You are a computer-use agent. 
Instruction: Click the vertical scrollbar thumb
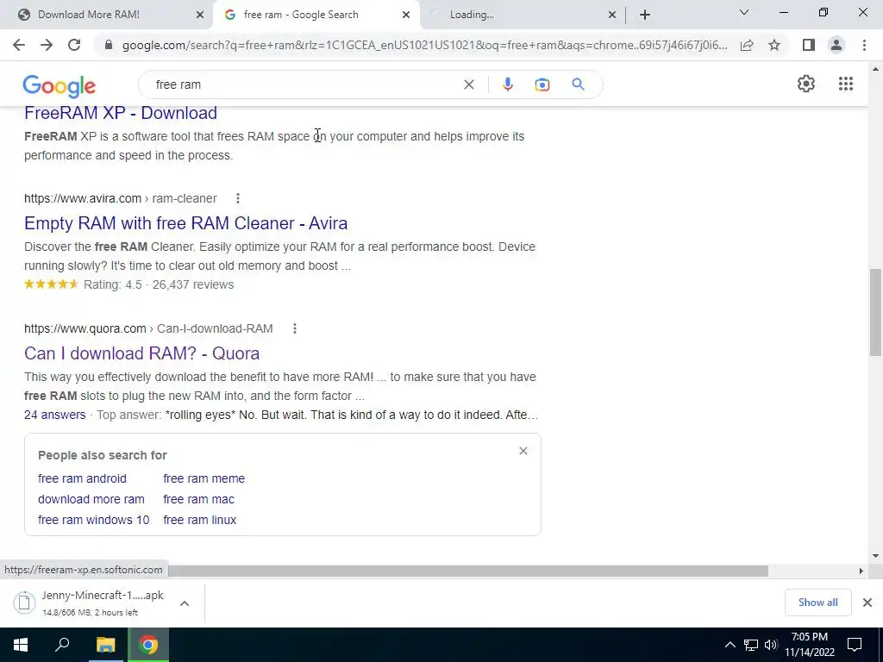pyautogui.click(x=875, y=312)
